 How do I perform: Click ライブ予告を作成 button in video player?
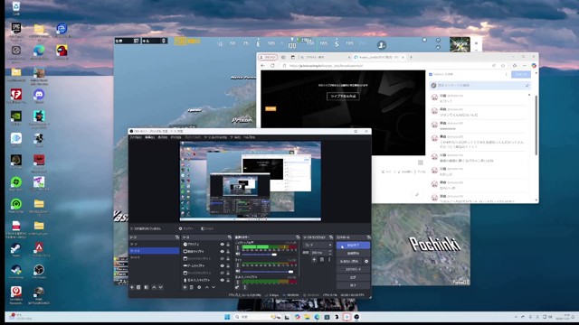(343, 97)
